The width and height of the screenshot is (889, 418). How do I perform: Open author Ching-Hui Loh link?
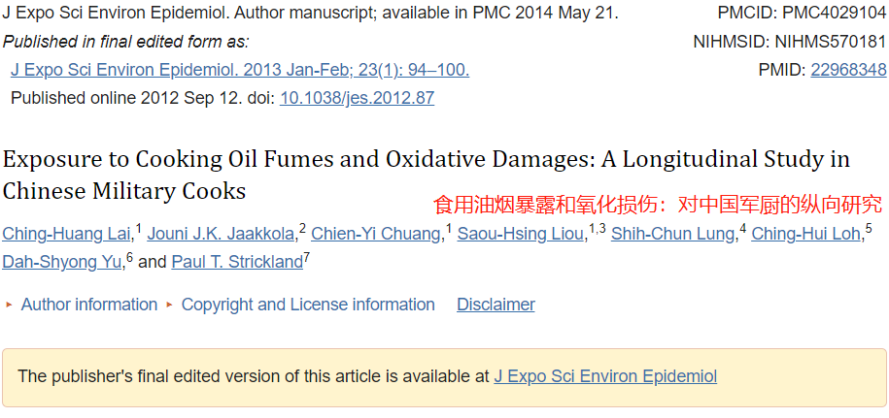point(805,234)
